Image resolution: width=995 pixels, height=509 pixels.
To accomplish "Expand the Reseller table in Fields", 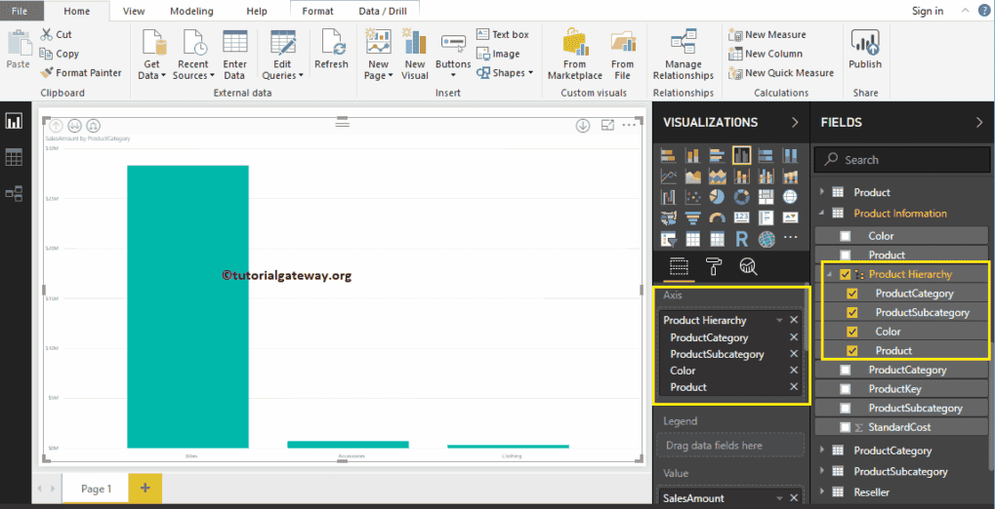I will [x=822, y=492].
